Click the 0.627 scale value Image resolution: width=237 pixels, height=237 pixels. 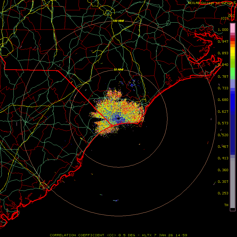[x=223, y=112]
